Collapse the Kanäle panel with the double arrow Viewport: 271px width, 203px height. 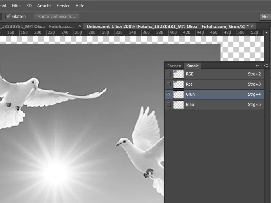click(x=257, y=65)
